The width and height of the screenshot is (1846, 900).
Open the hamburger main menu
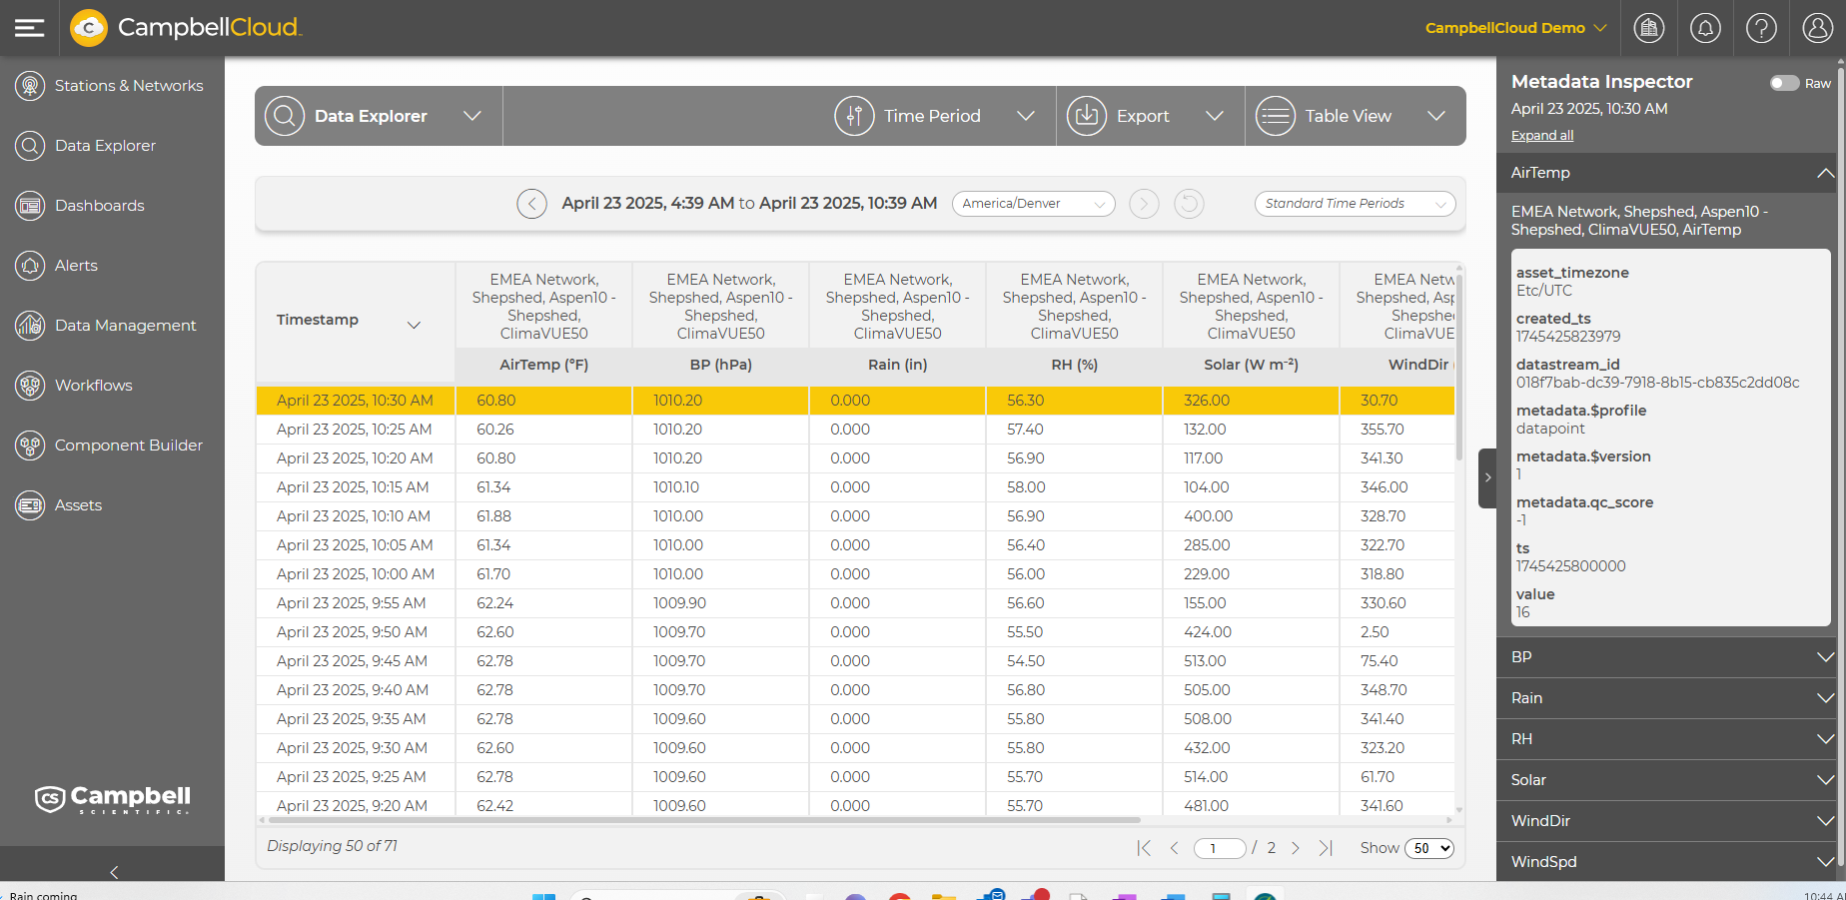pos(29,28)
